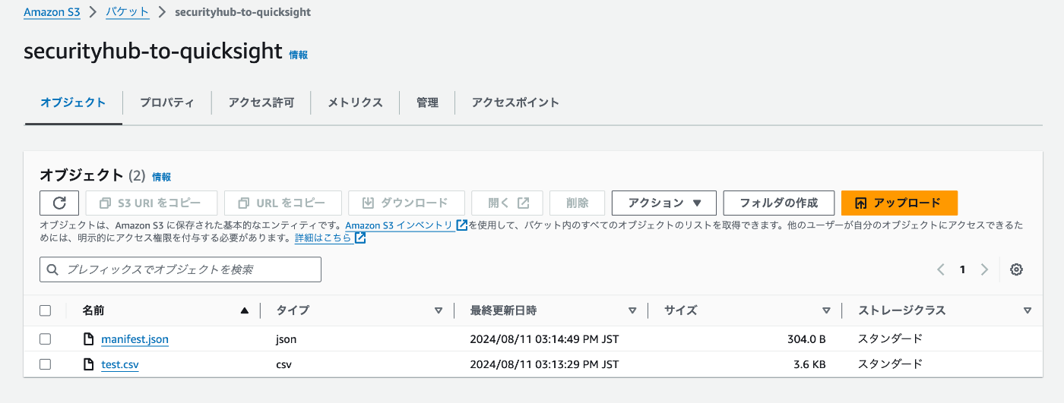Image resolution: width=1064 pixels, height=403 pixels.
Task: Click the S3 URI をコピー button
Action: click(x=151, y=203)
